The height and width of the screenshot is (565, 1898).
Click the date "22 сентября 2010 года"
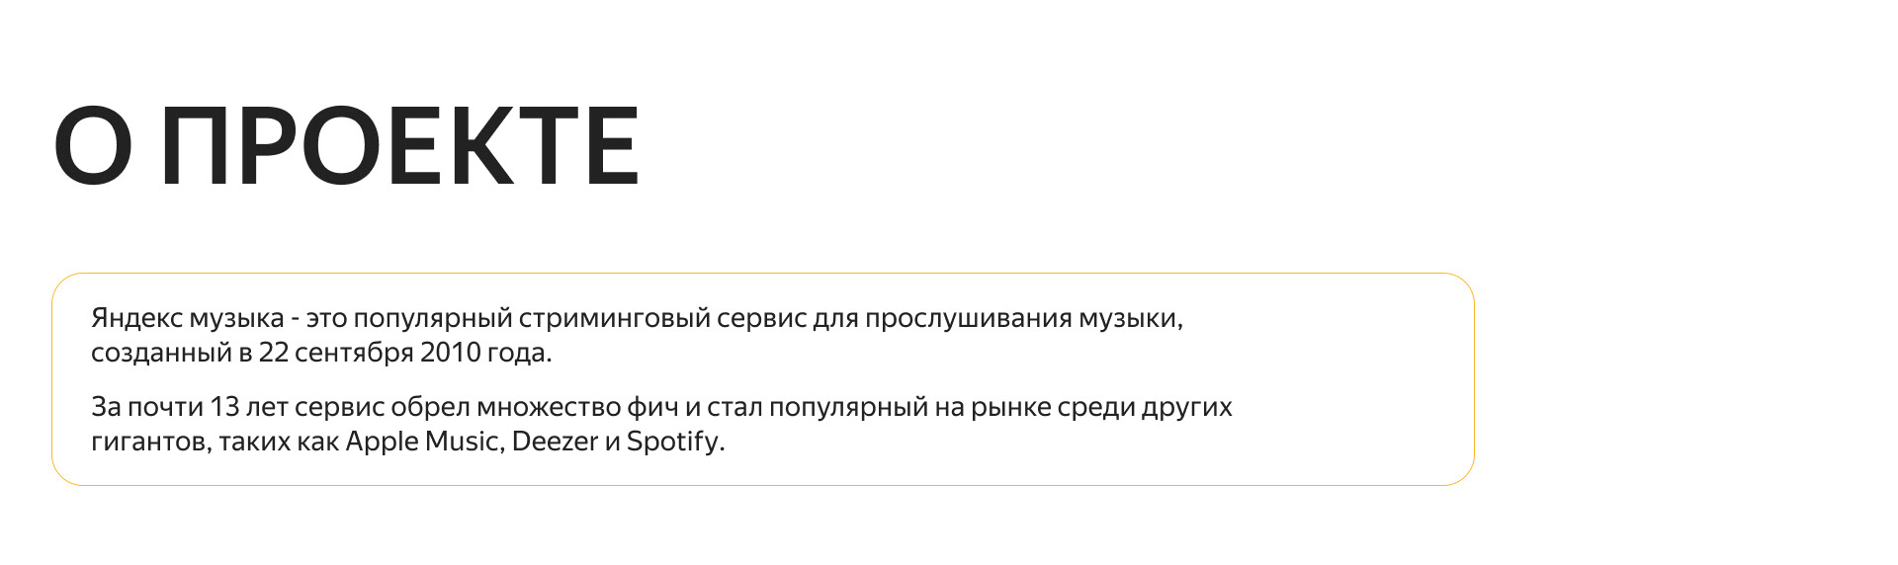(404, 353)
